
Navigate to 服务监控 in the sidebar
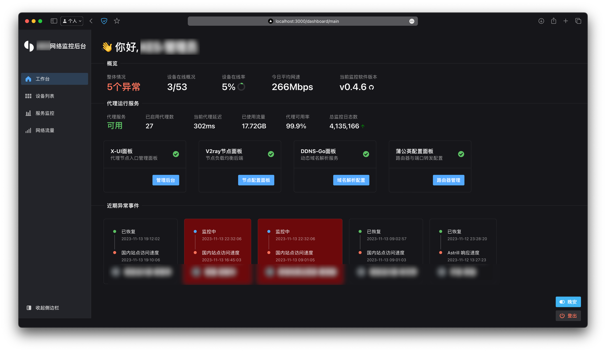(45, 113)
